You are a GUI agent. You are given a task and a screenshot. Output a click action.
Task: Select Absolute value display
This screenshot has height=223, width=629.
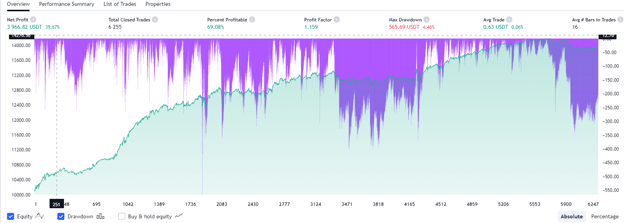pyautogui.click(x=571, y=216)
